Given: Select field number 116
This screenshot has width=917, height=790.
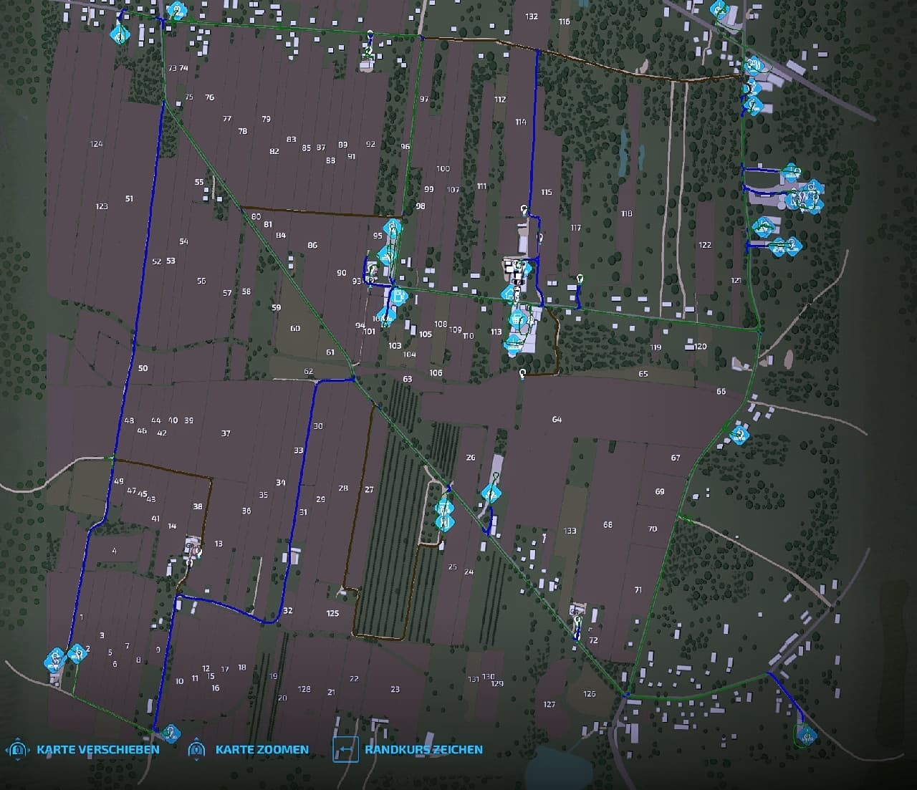Looking at the screenshot, I should pos(565,21).
